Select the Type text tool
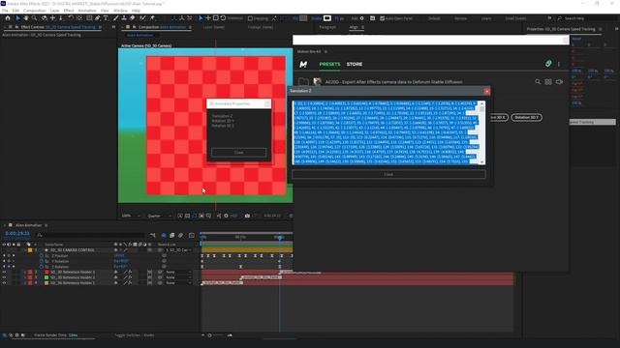The width and height of the screenshot is (620, 348). (x=106, y=18)
